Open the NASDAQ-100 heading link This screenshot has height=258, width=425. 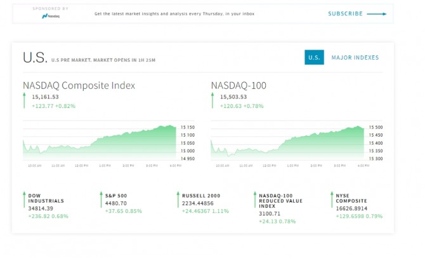click(239, 86)
